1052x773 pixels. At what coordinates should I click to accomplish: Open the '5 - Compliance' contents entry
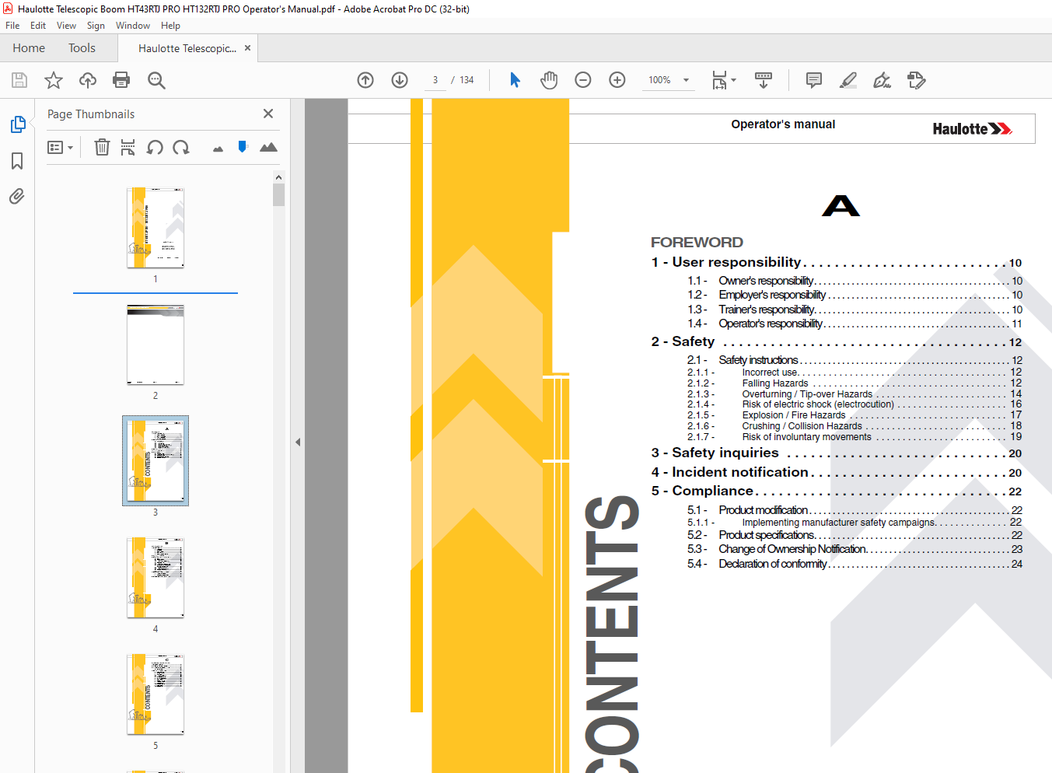click(x=837, y=491)
